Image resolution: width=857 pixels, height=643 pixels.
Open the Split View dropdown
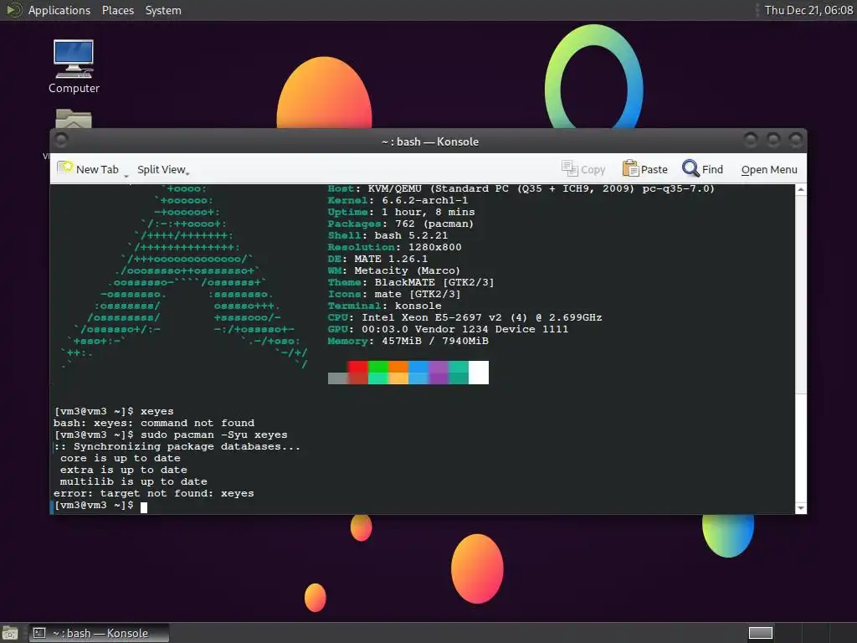163,169
